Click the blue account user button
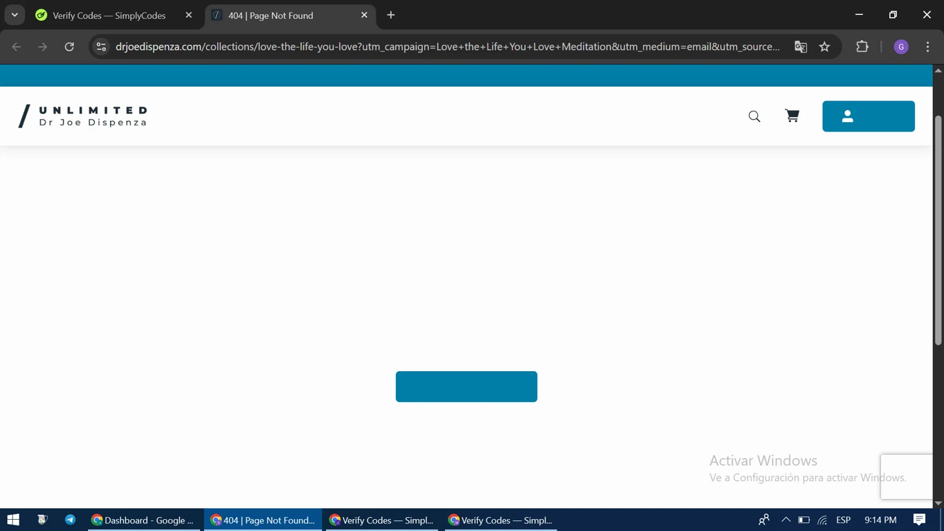944x531 pixels. coord(868,116)
